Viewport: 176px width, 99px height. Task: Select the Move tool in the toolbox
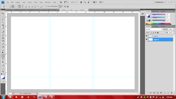3,13
